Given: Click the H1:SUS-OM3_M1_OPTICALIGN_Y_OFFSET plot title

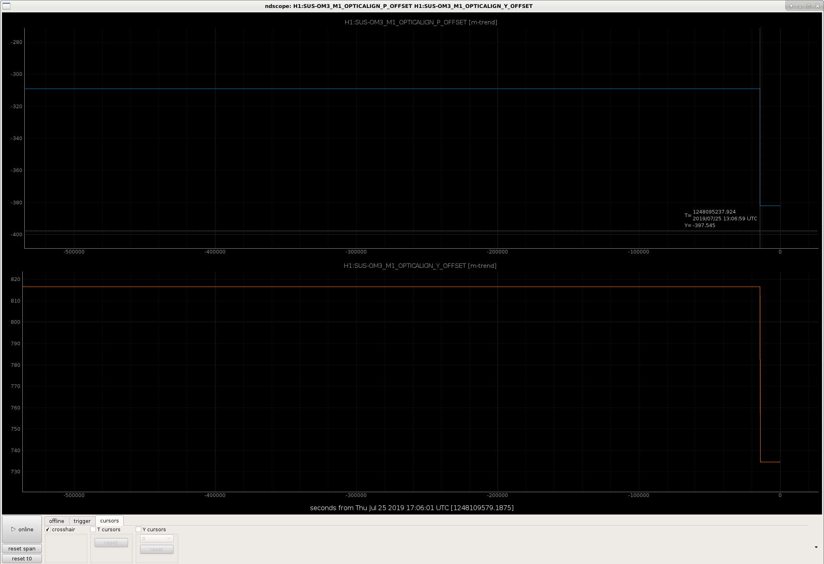Looking at the screenshot, I should (420, 266).
